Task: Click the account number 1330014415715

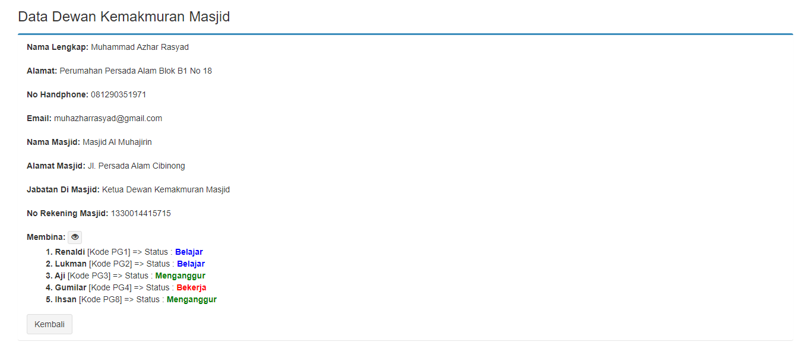Action: [141, 213]
